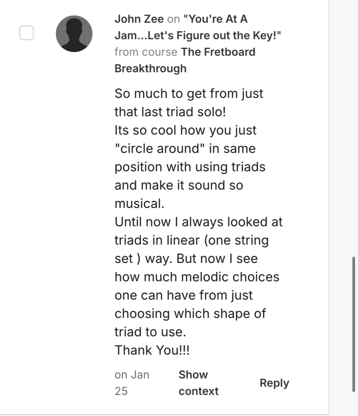
Task: Click the "Its so cool how you just" line
Action: (185, 130)
